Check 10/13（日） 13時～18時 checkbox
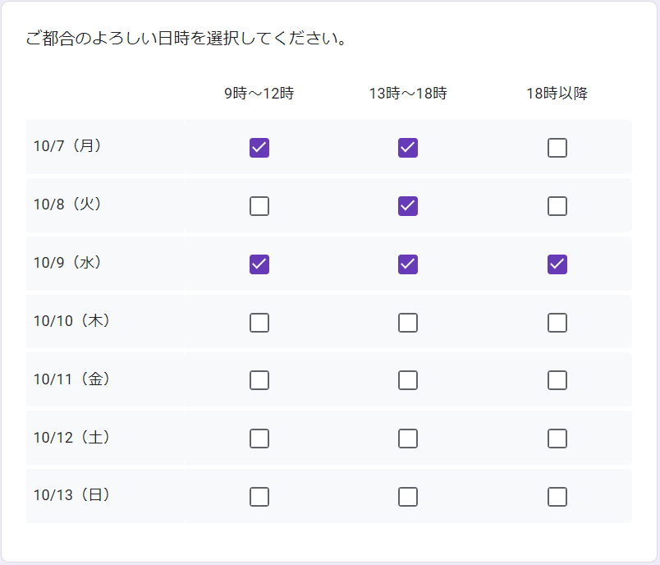 point(408,497)
